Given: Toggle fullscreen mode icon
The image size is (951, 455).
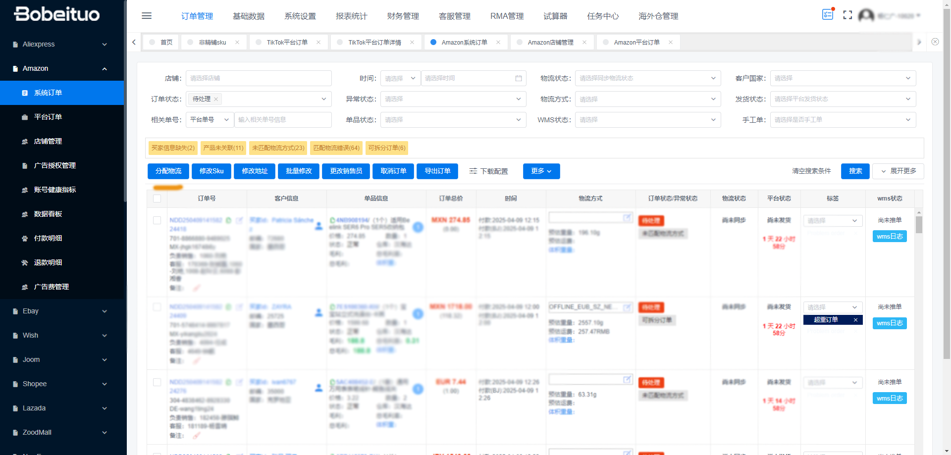Looking at the screenshot, I should click(x=847, y=15).
